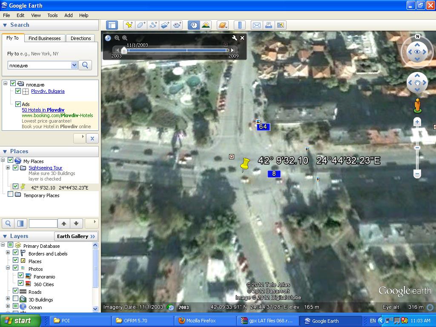Collapse the Photos layer tree
436x327 pixels.
pos(8,268)
